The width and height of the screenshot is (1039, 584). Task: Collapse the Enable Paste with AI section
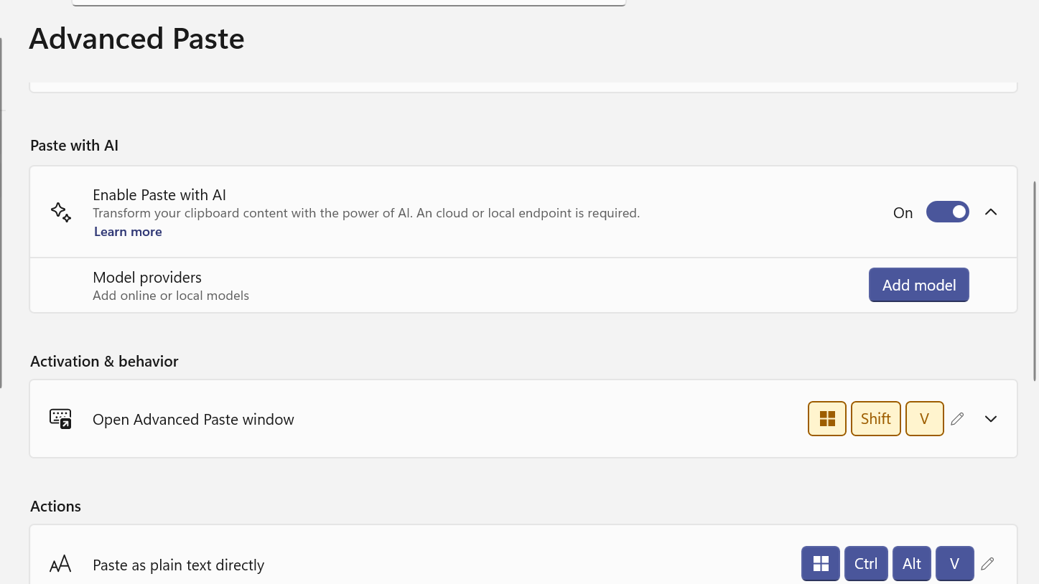click(991, 212)
